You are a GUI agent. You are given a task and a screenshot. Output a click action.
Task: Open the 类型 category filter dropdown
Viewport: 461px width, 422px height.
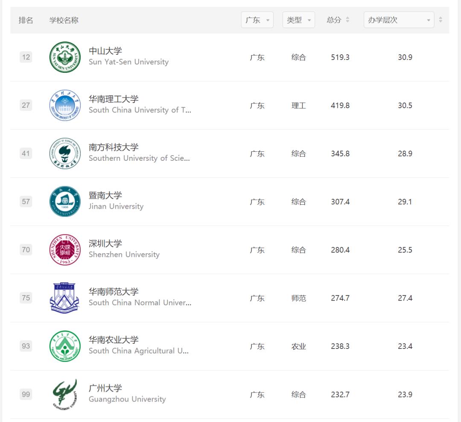click(x=298, y=20)
